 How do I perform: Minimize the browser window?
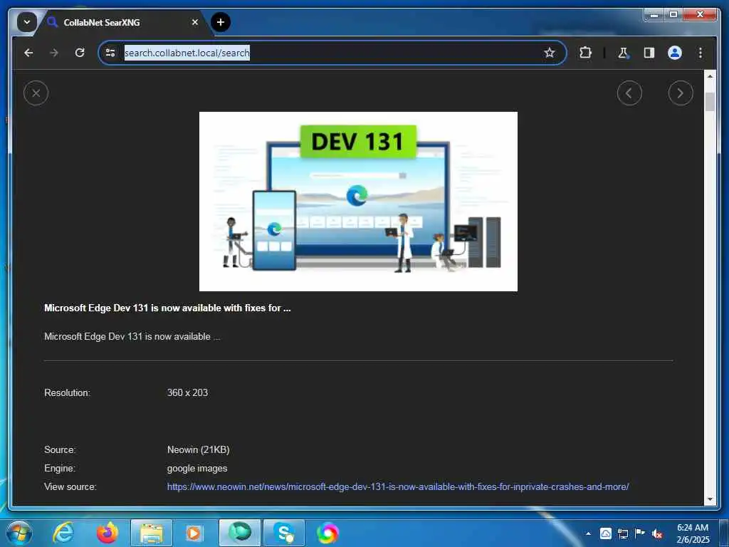coord(654,15)
